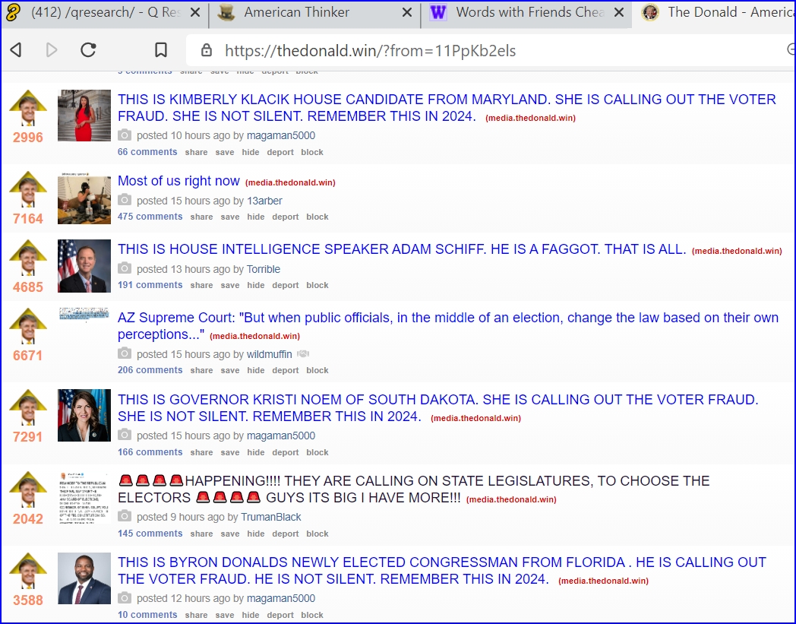
Task: Open the 206 comments link
Action: 150,370
